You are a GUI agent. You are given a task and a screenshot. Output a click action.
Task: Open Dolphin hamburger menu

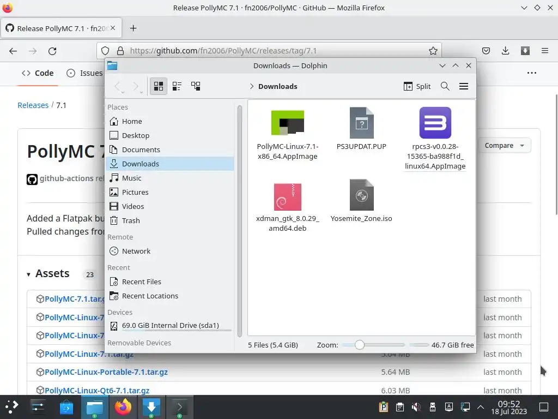[x=464, y=86]
